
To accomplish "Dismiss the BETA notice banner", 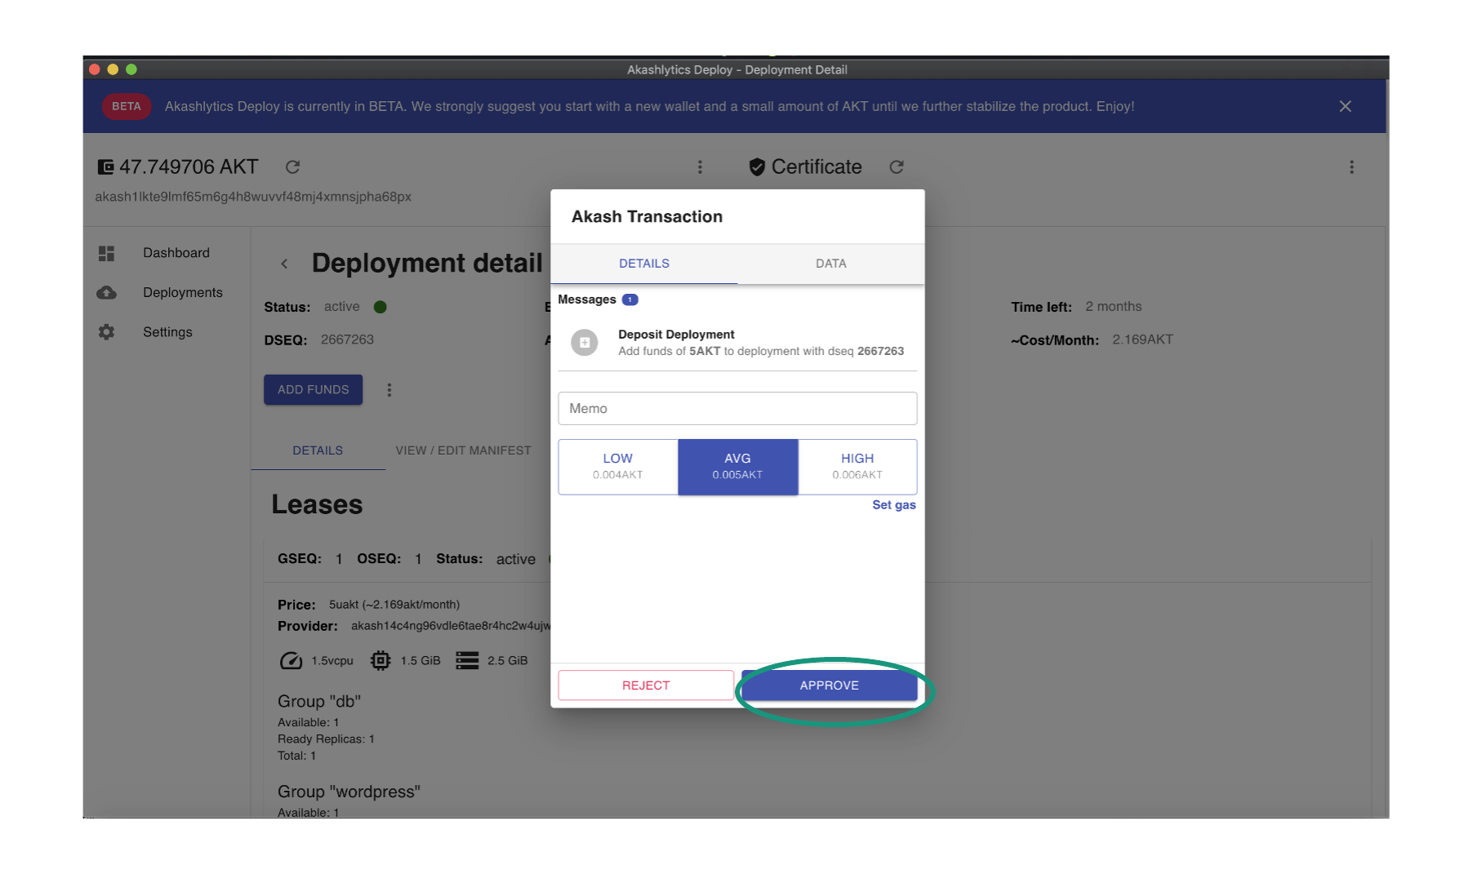I will coord(1346,106).
